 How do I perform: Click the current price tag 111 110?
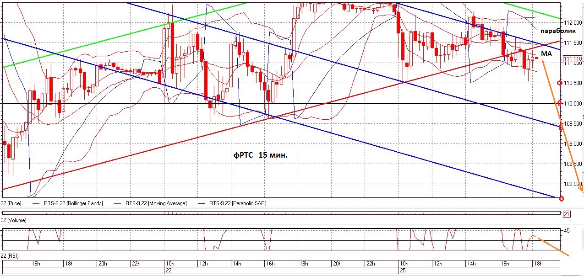(x=573, y=58)
